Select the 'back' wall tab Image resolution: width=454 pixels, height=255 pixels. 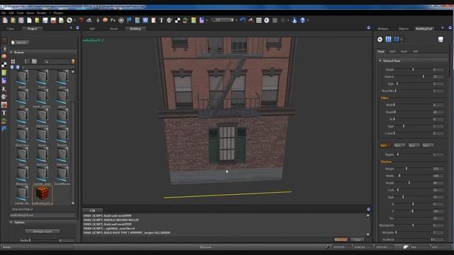(x=404, y=51)
